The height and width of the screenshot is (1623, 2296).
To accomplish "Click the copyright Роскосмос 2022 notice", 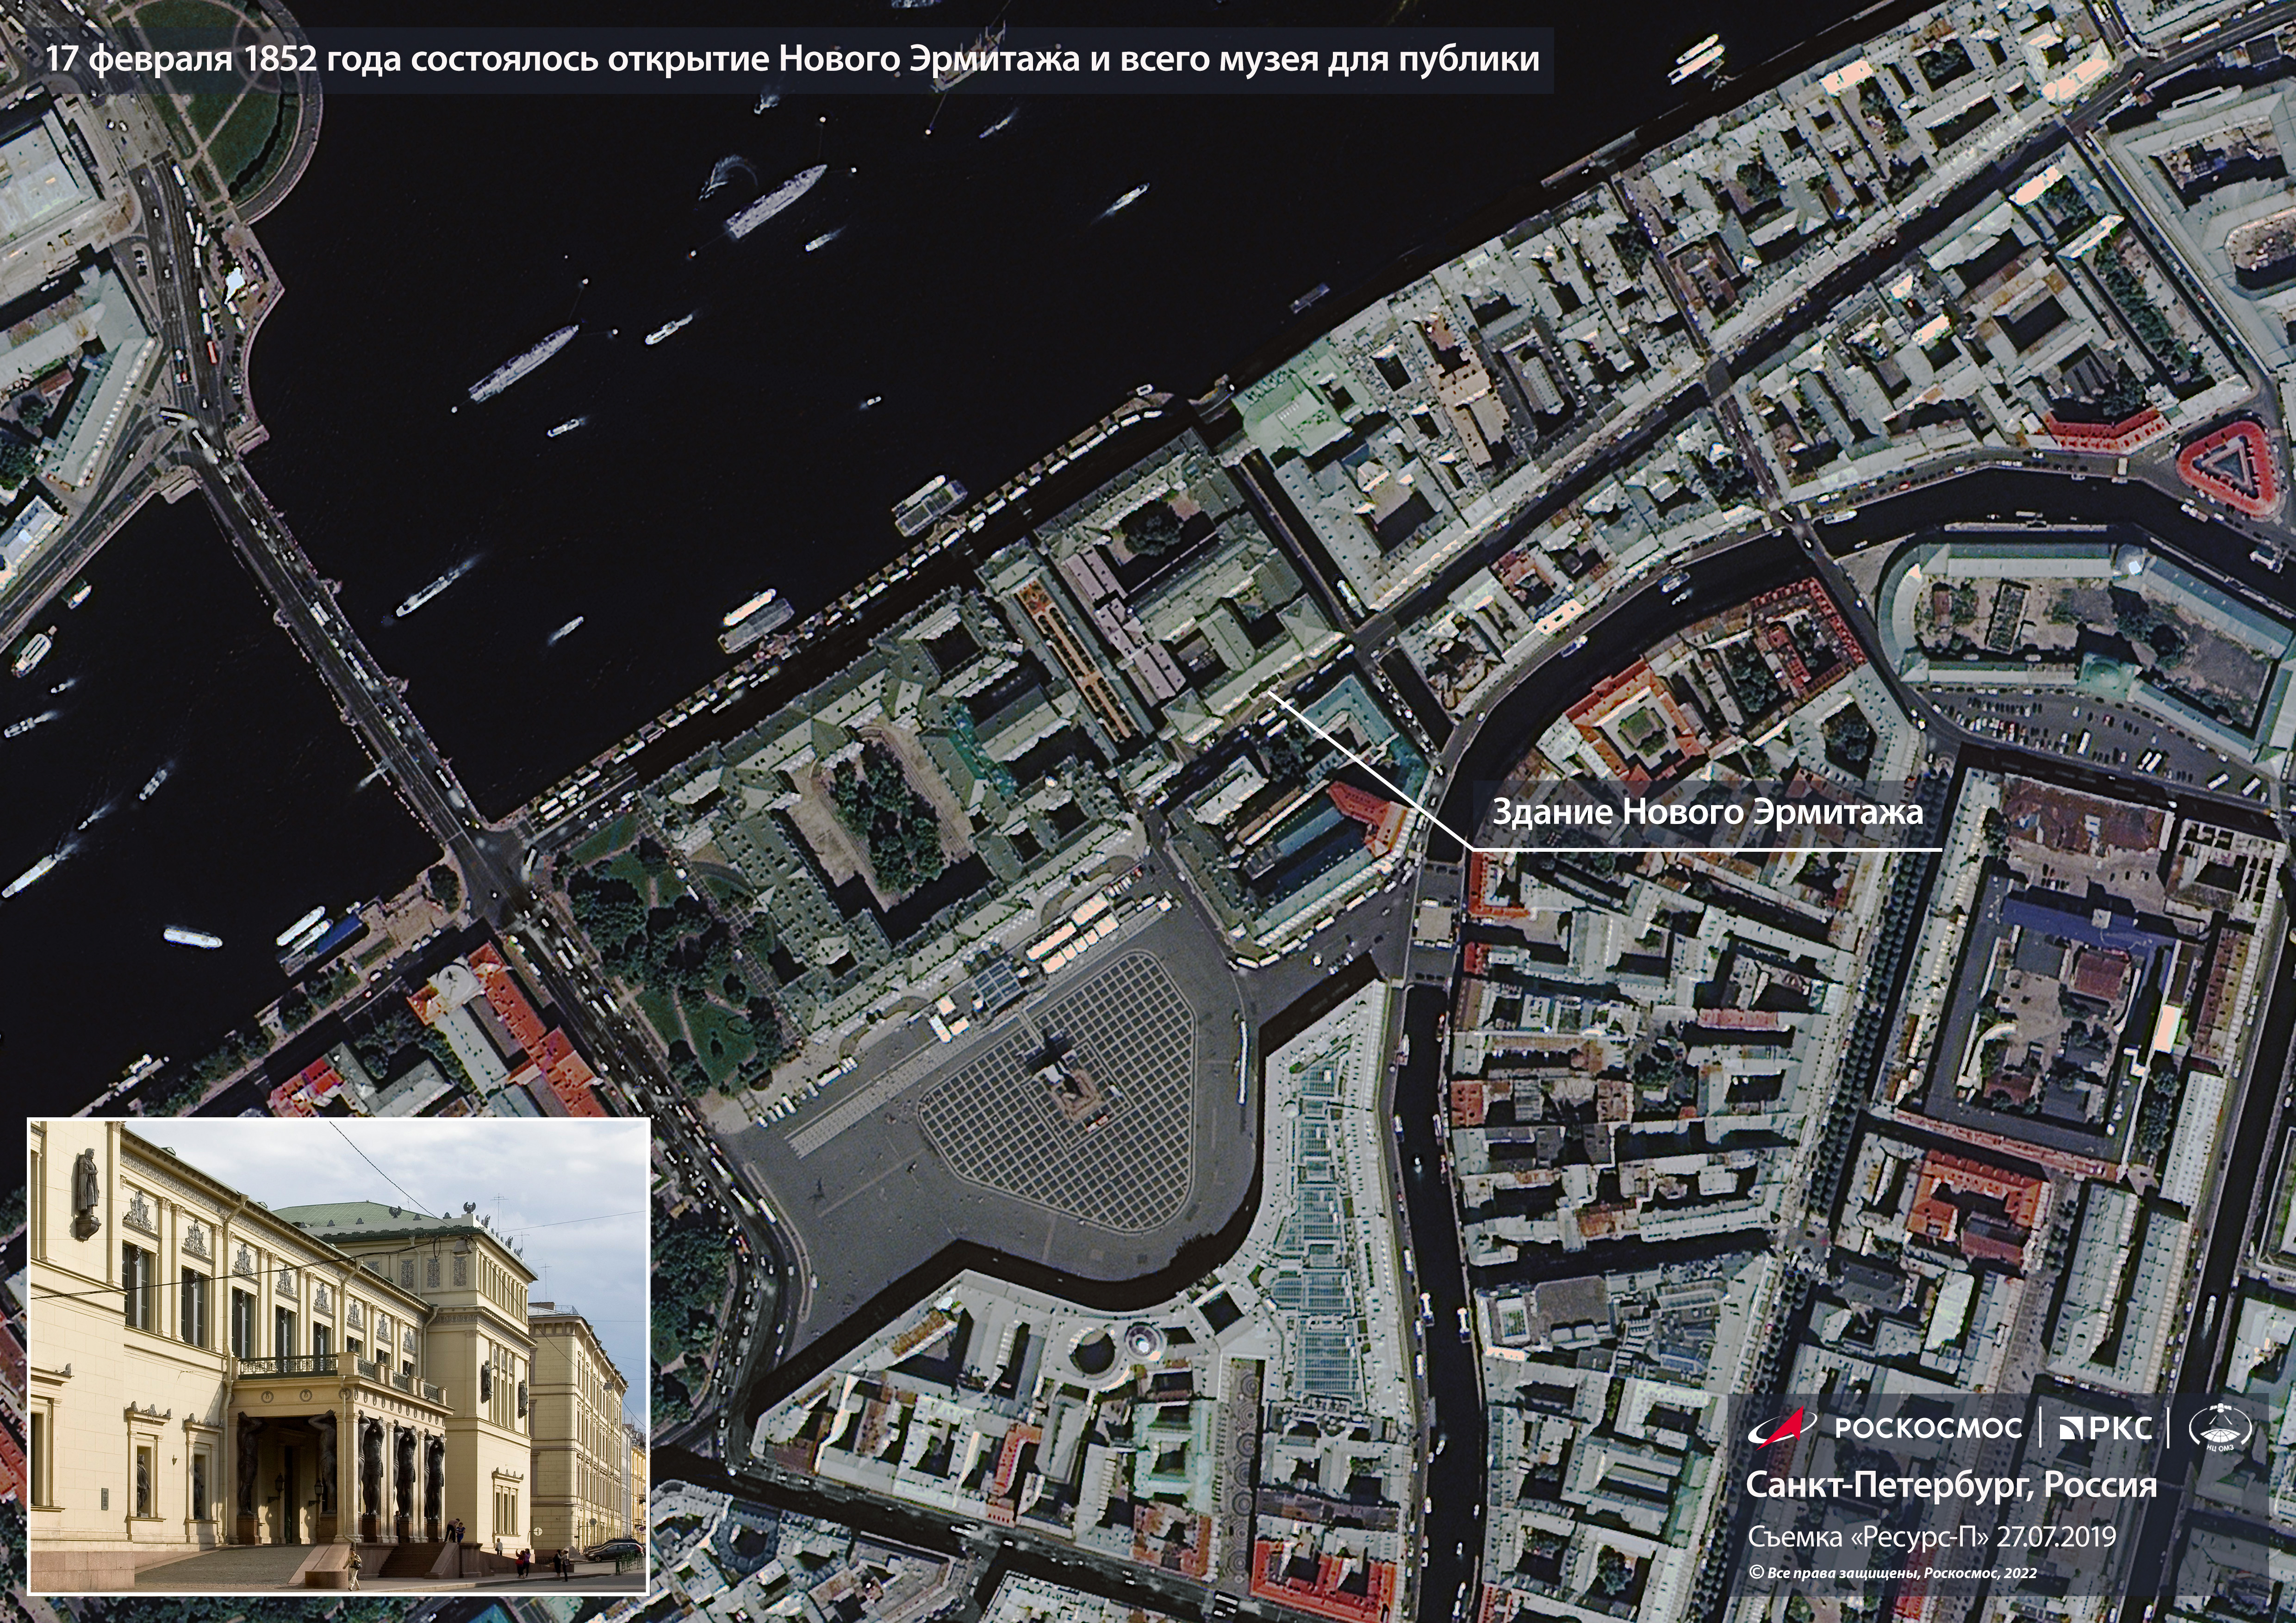I will click(x=1892, y=1573).
